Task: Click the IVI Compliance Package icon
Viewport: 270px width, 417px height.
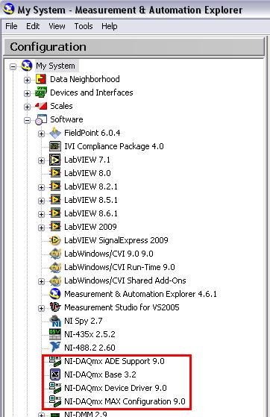Action: point(55,146)
